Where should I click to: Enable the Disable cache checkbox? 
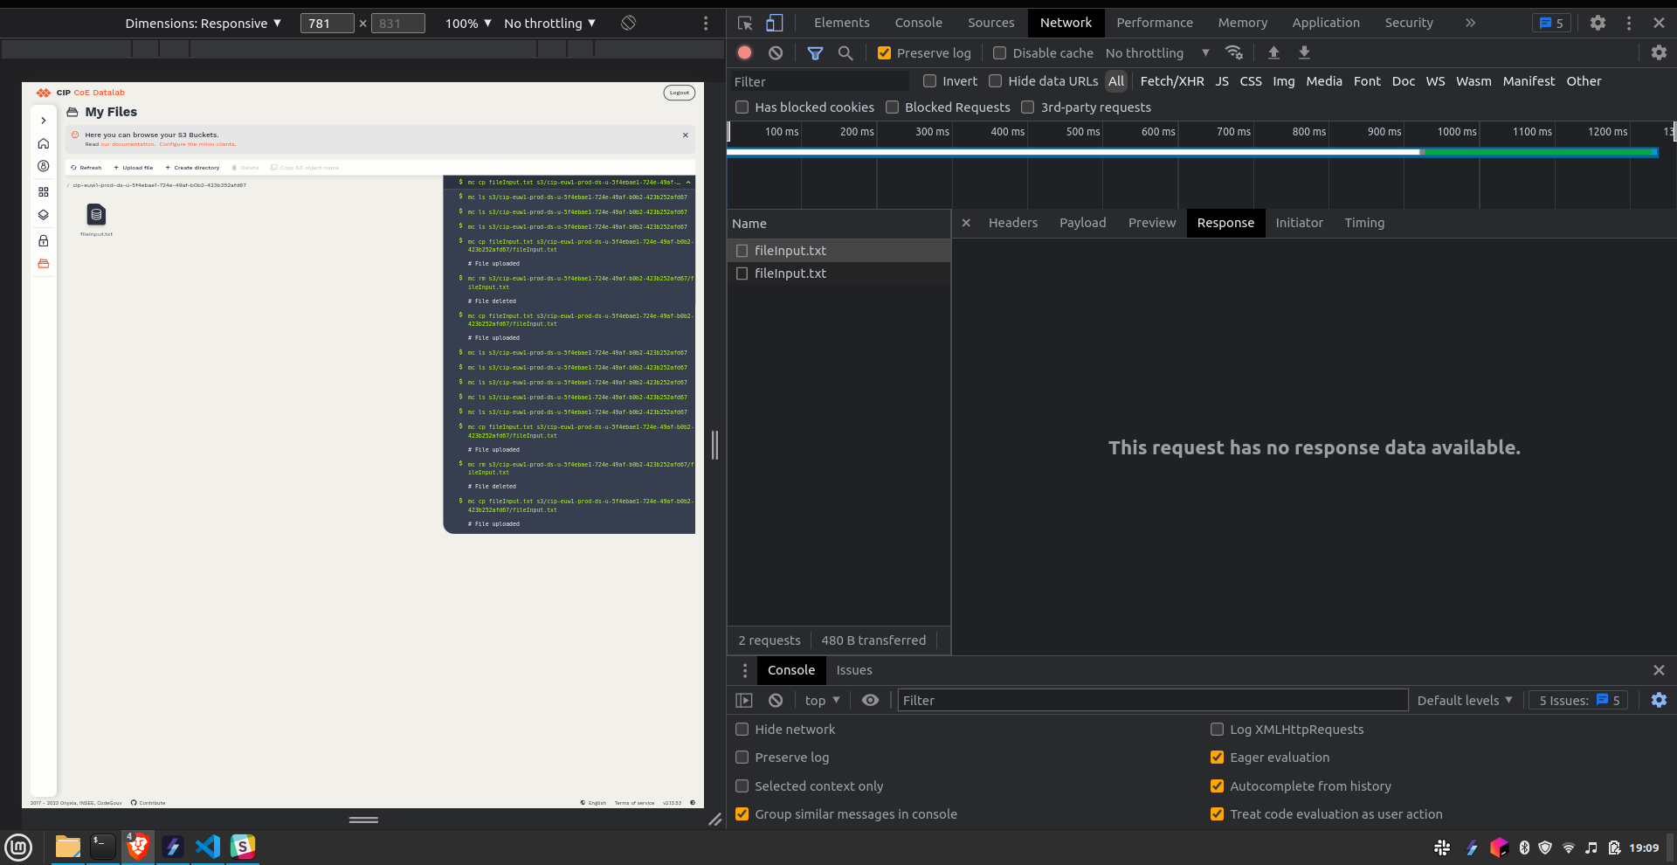[x=999, y=52]
